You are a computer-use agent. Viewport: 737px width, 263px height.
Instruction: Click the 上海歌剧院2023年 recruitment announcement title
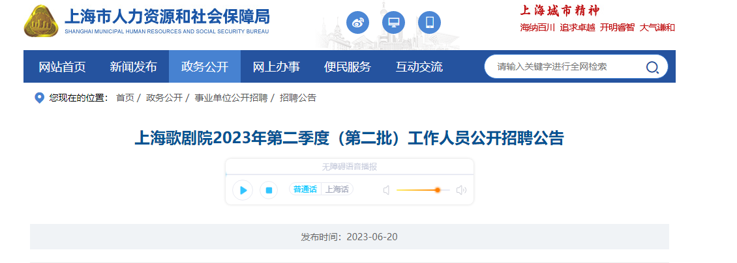pos(349,138)
